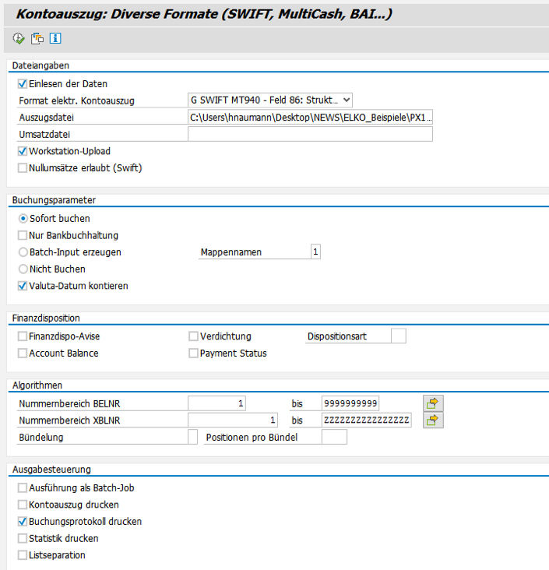Image resolution: width=549 pixels, height=570 pixels.
Task: Click the Get Variant icon
Action: 37,38
